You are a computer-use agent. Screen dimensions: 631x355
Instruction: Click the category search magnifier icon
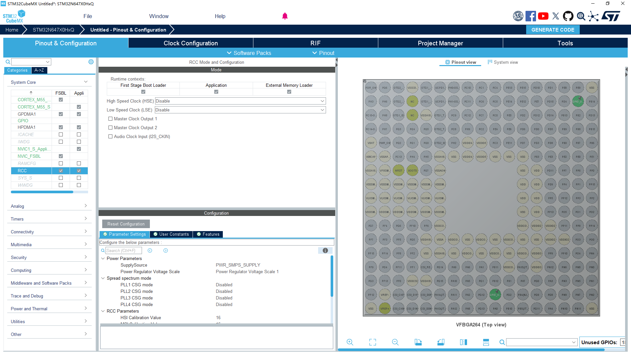point(8,62)
